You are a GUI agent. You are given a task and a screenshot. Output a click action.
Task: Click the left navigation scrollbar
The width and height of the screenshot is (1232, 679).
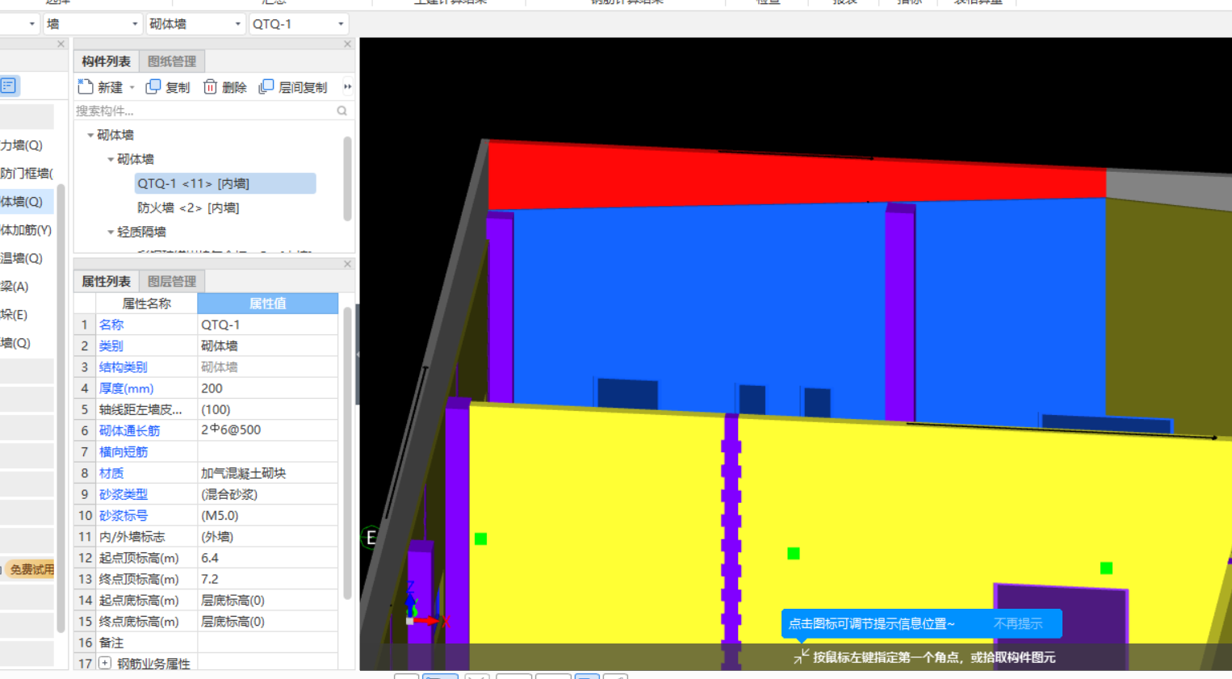(x=61, y=408)
